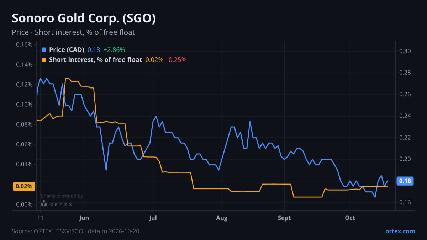Click the ortex.com link
This screenshot has width=427, height=240.
point(400,231)
